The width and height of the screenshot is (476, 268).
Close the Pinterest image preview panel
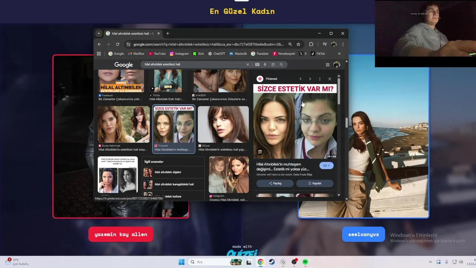click(x=329, y=79)
